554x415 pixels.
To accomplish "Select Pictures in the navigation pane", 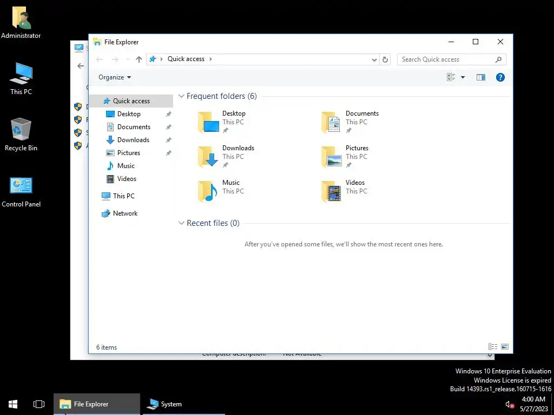I will 129,153.
